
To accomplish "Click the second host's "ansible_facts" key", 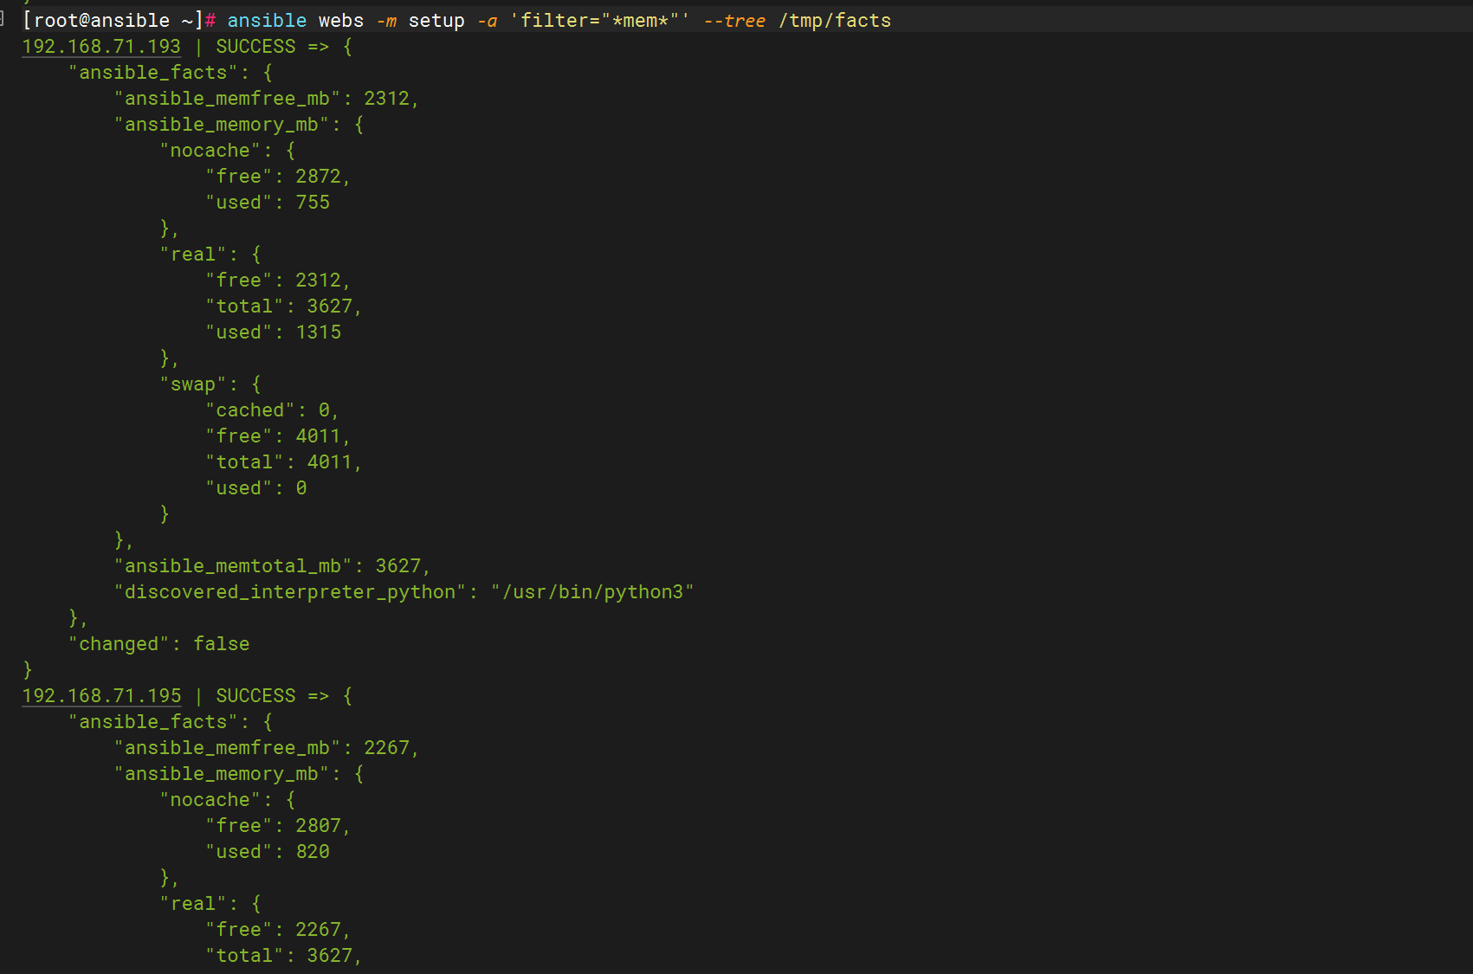I will pyautogui.click(x=153, y=722).
